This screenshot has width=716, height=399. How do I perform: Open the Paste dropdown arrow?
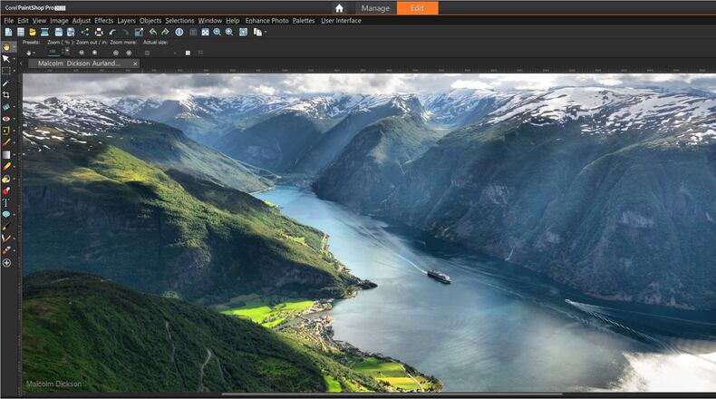(266, 33)
